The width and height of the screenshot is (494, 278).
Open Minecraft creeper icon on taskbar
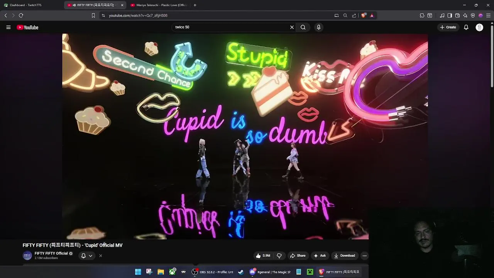pyautogui.click(x=310, y=272)
